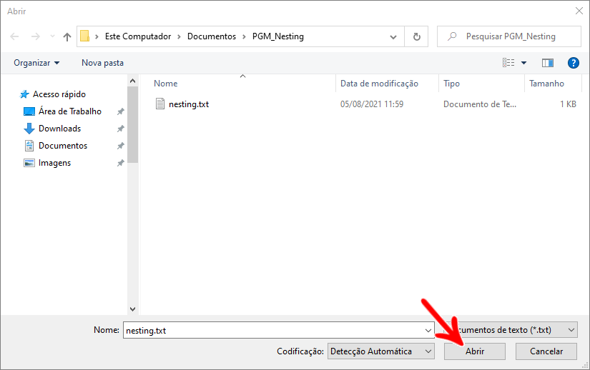
Task: Click the Documento de Te... type cell
Action: coord(480,104)
